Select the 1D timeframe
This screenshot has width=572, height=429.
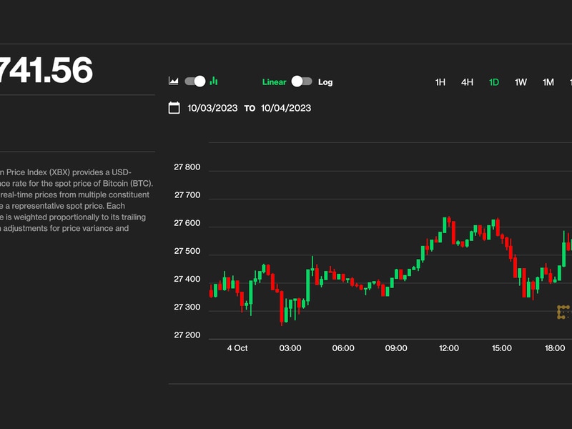point(494,82)
